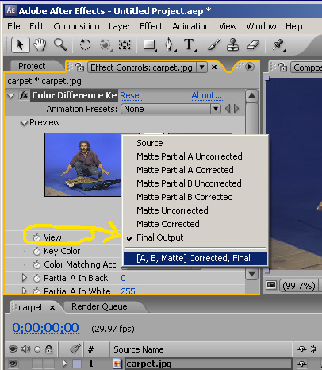This screenshot has width=322, height=370.
Task: Toggle Partial A In Black stopwatch
Action: click(36, 278)
